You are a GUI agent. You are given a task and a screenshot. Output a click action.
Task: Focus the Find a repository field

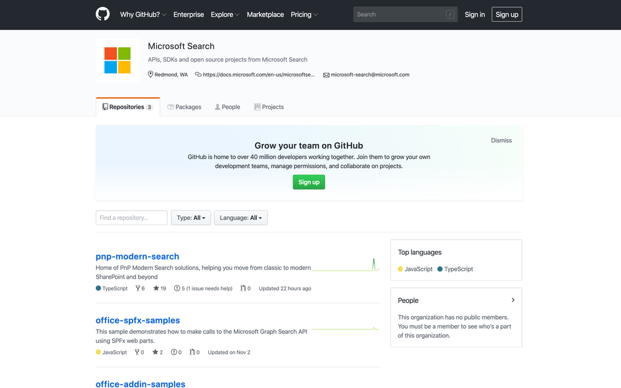132,217
